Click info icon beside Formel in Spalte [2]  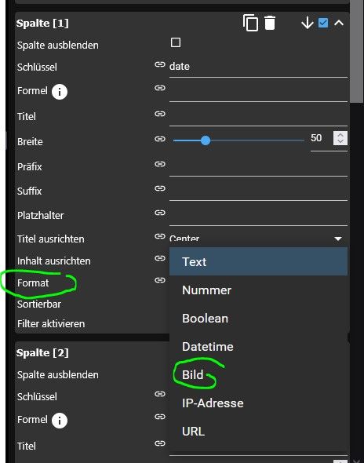click(x=60, y=421)
